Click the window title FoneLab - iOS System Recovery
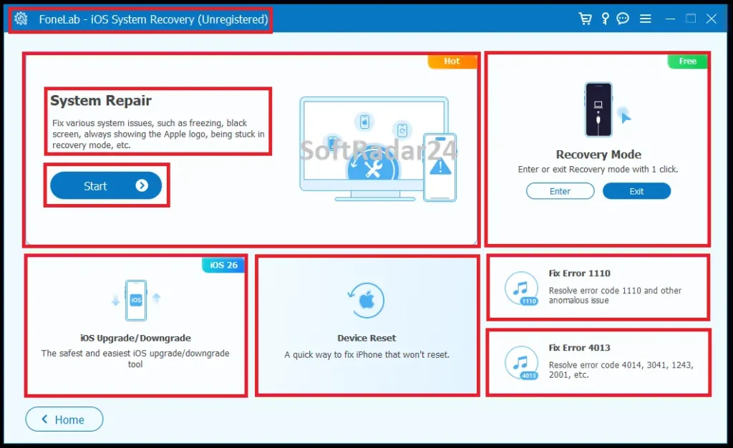The height and width of the screenshot is (448, 733). 153,19
